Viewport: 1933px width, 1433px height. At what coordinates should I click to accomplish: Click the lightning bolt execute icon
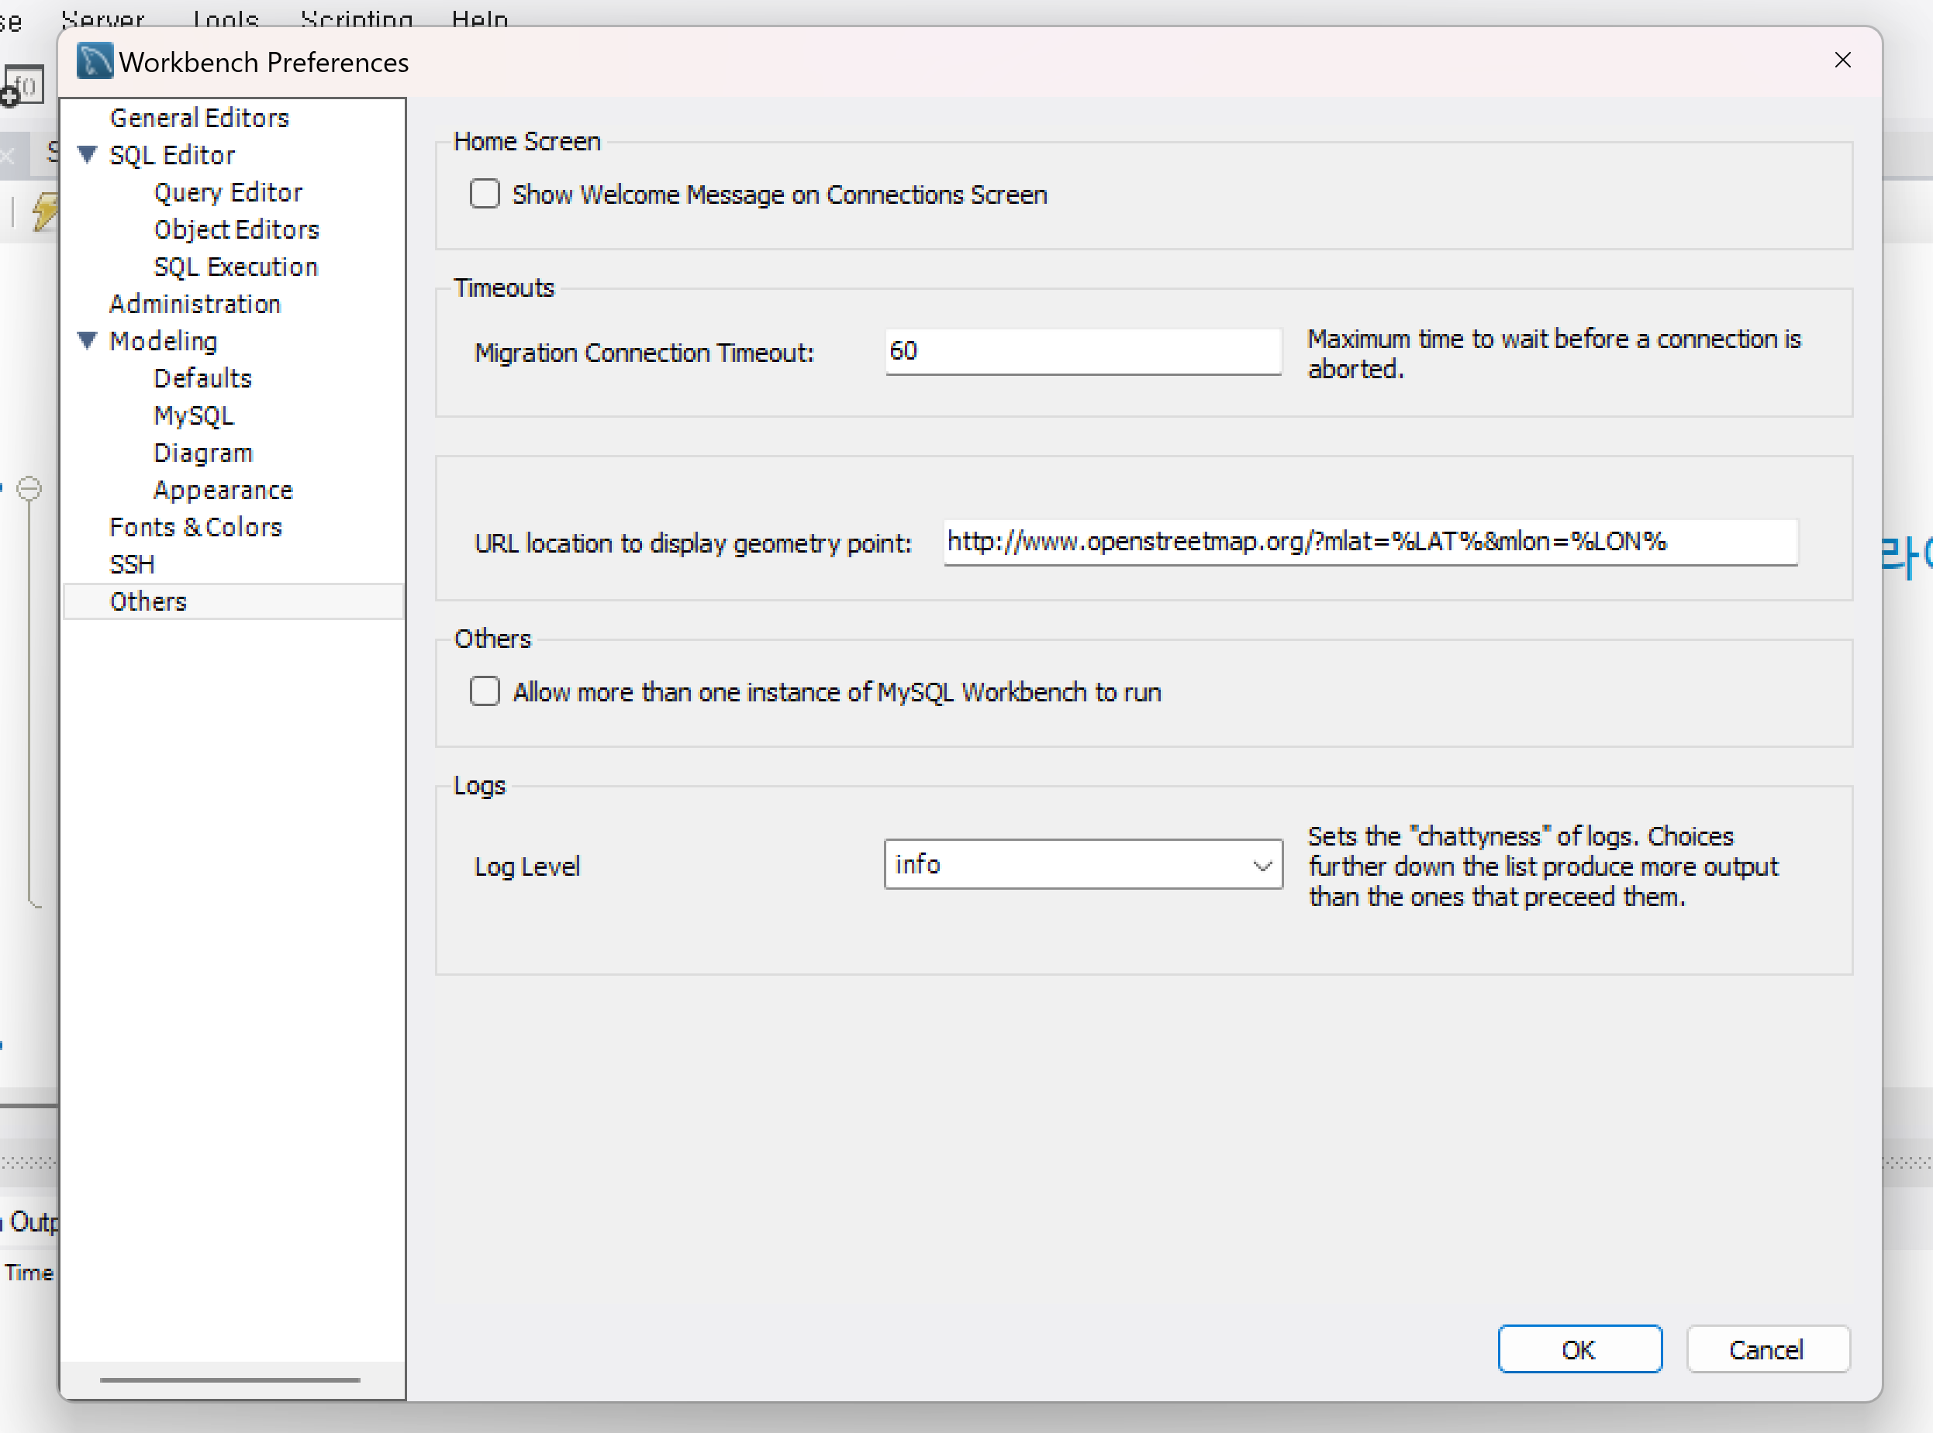point(45,212)
